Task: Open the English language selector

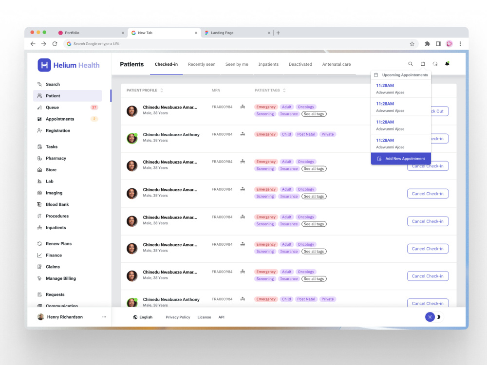Action: pyautogui.click(x=143, y=317)
